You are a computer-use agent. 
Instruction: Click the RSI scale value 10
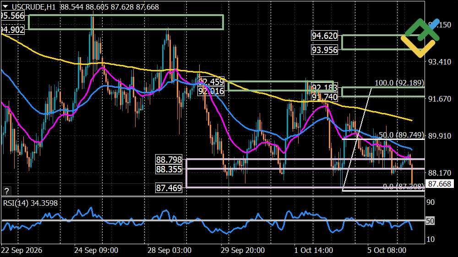pyautogui.click(x=431, y=240)
